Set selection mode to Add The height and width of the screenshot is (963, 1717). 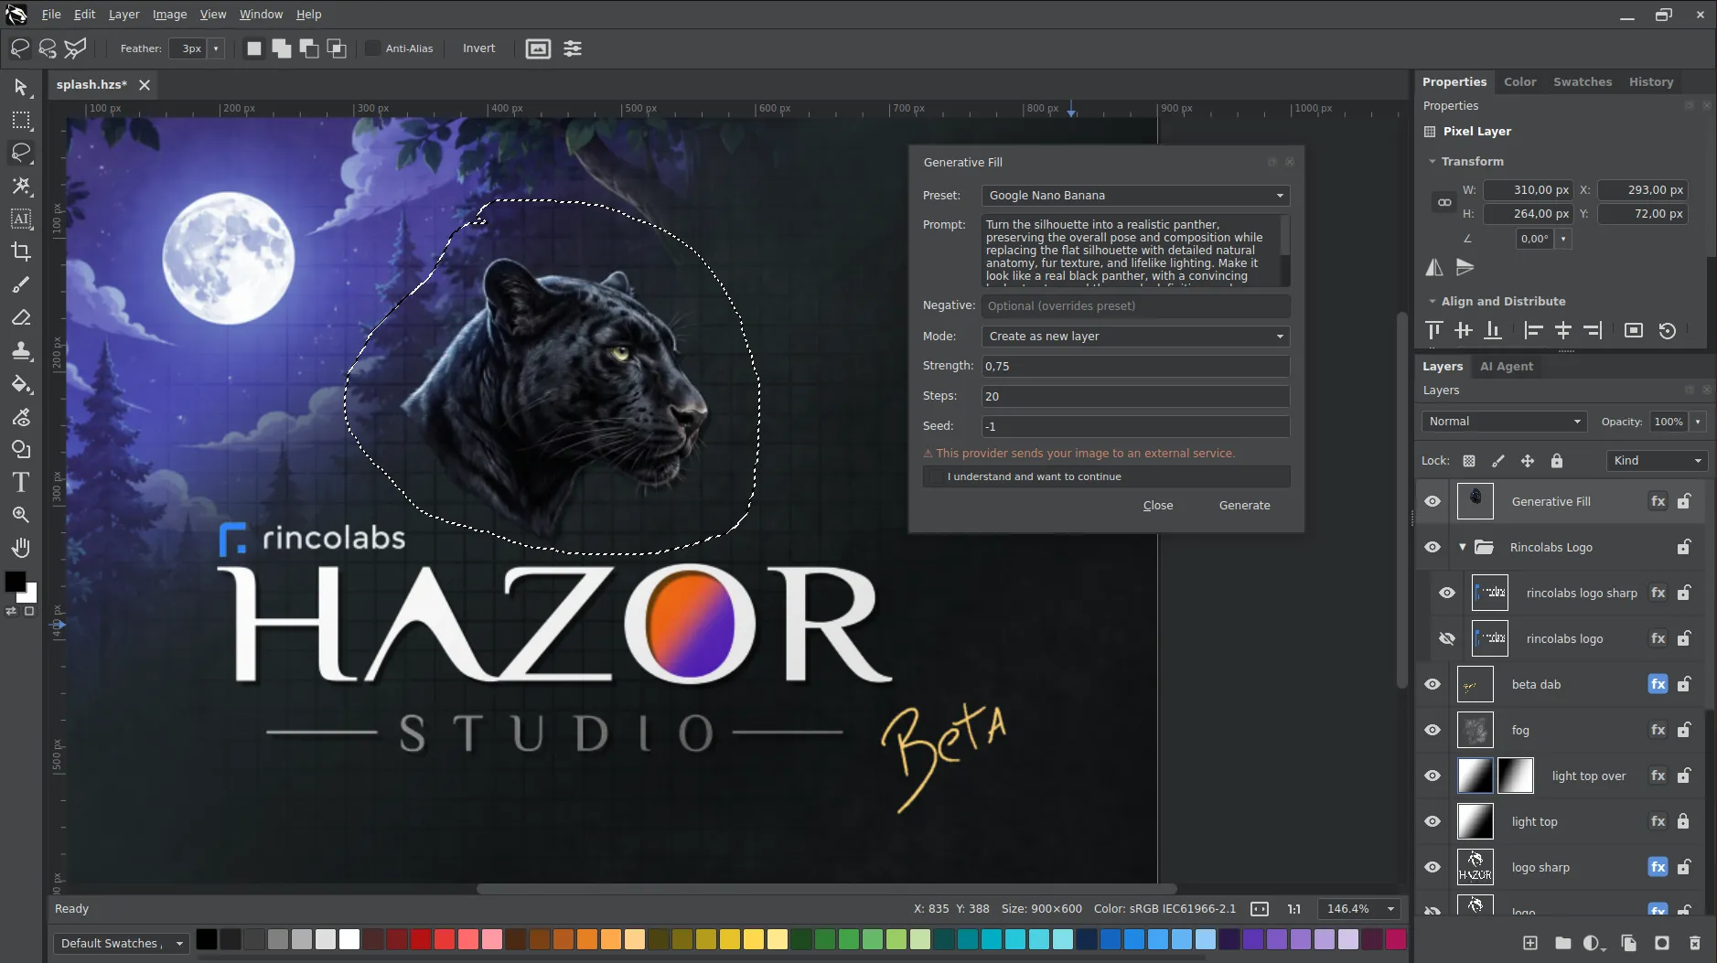coord(282,48)
